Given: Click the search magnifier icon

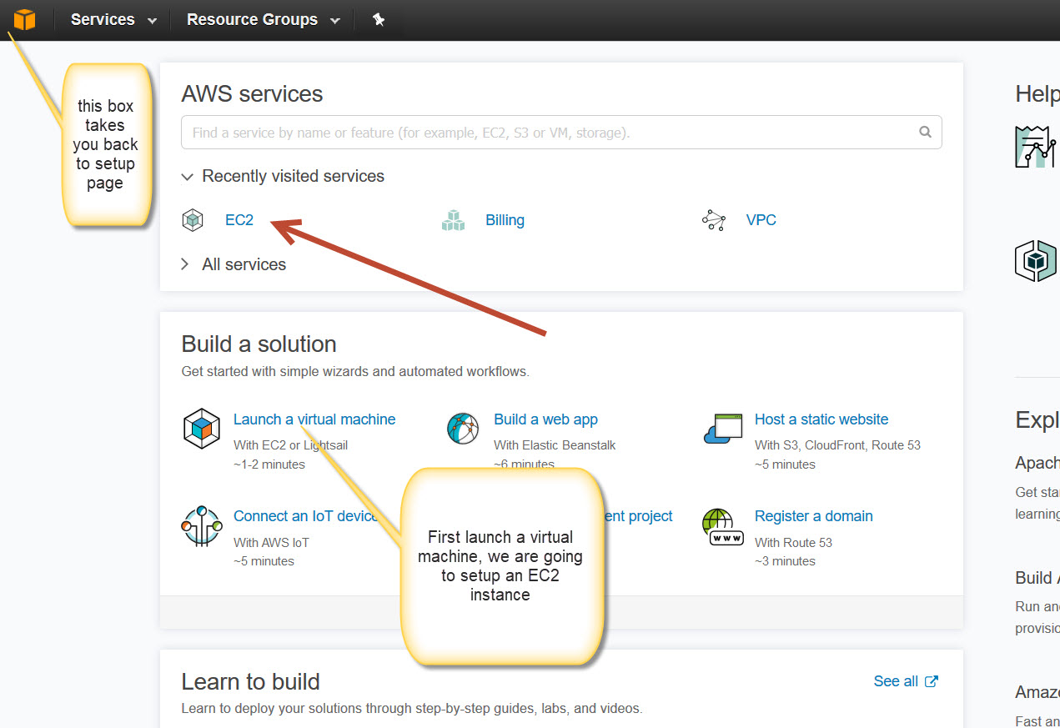Looking at the screenshot, I should coord(925,132).
